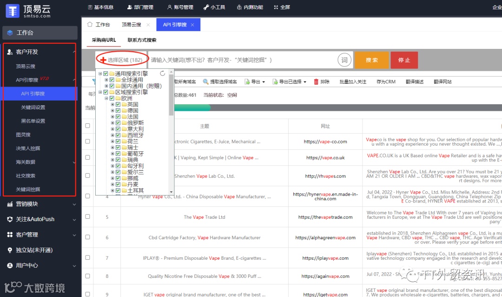The width and height of the screenshot is (502, 297).
Task: Open the 基本信息 top menu
Action: click(x=100, y=7)
